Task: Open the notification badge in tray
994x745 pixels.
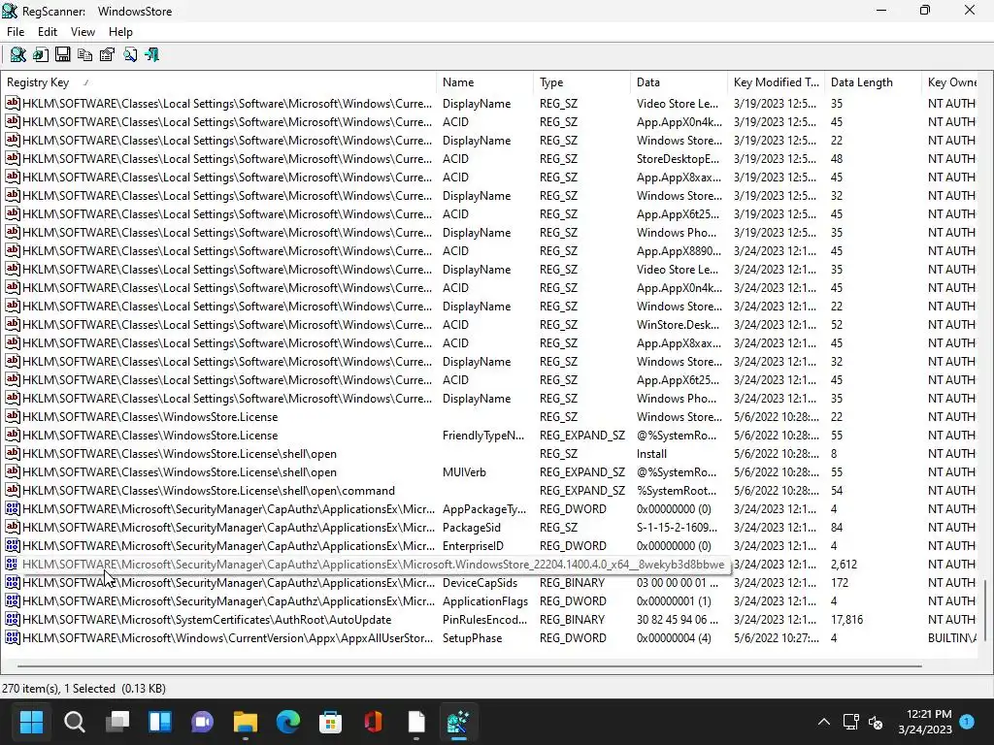Action: click(967, 722)
